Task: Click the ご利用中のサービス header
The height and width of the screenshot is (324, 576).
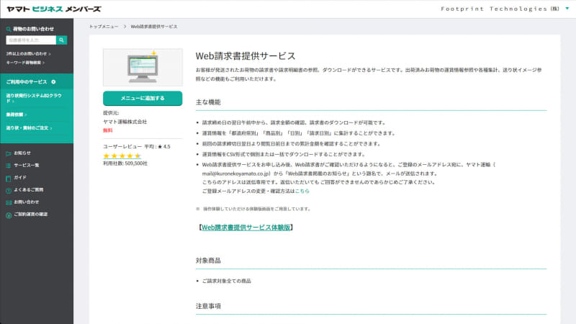Action: [27, 82]
